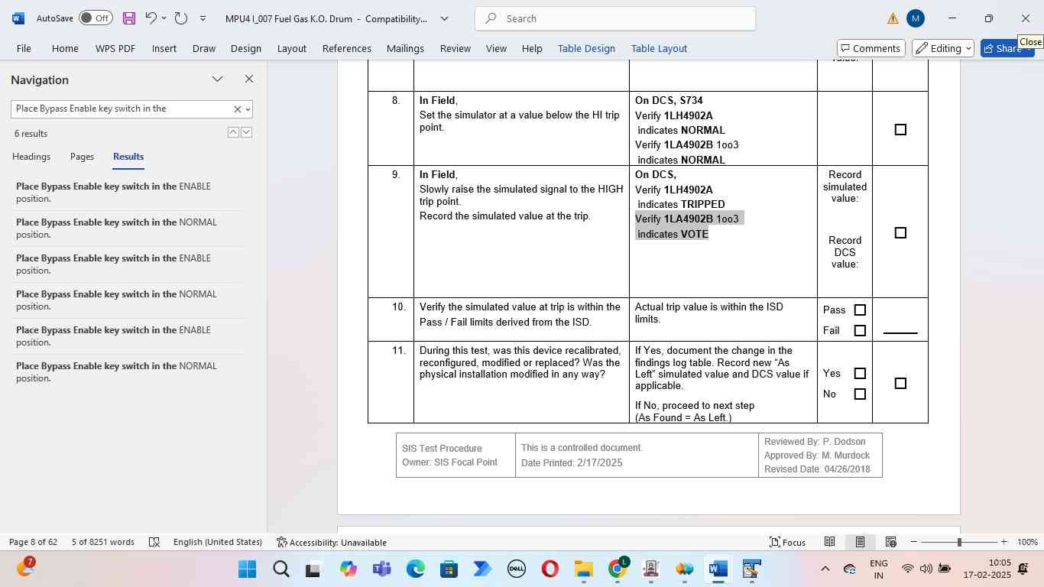Open the user account avatar M
Screen dimensions: 1044x587
pyautogui.click(x=916, y=18)
